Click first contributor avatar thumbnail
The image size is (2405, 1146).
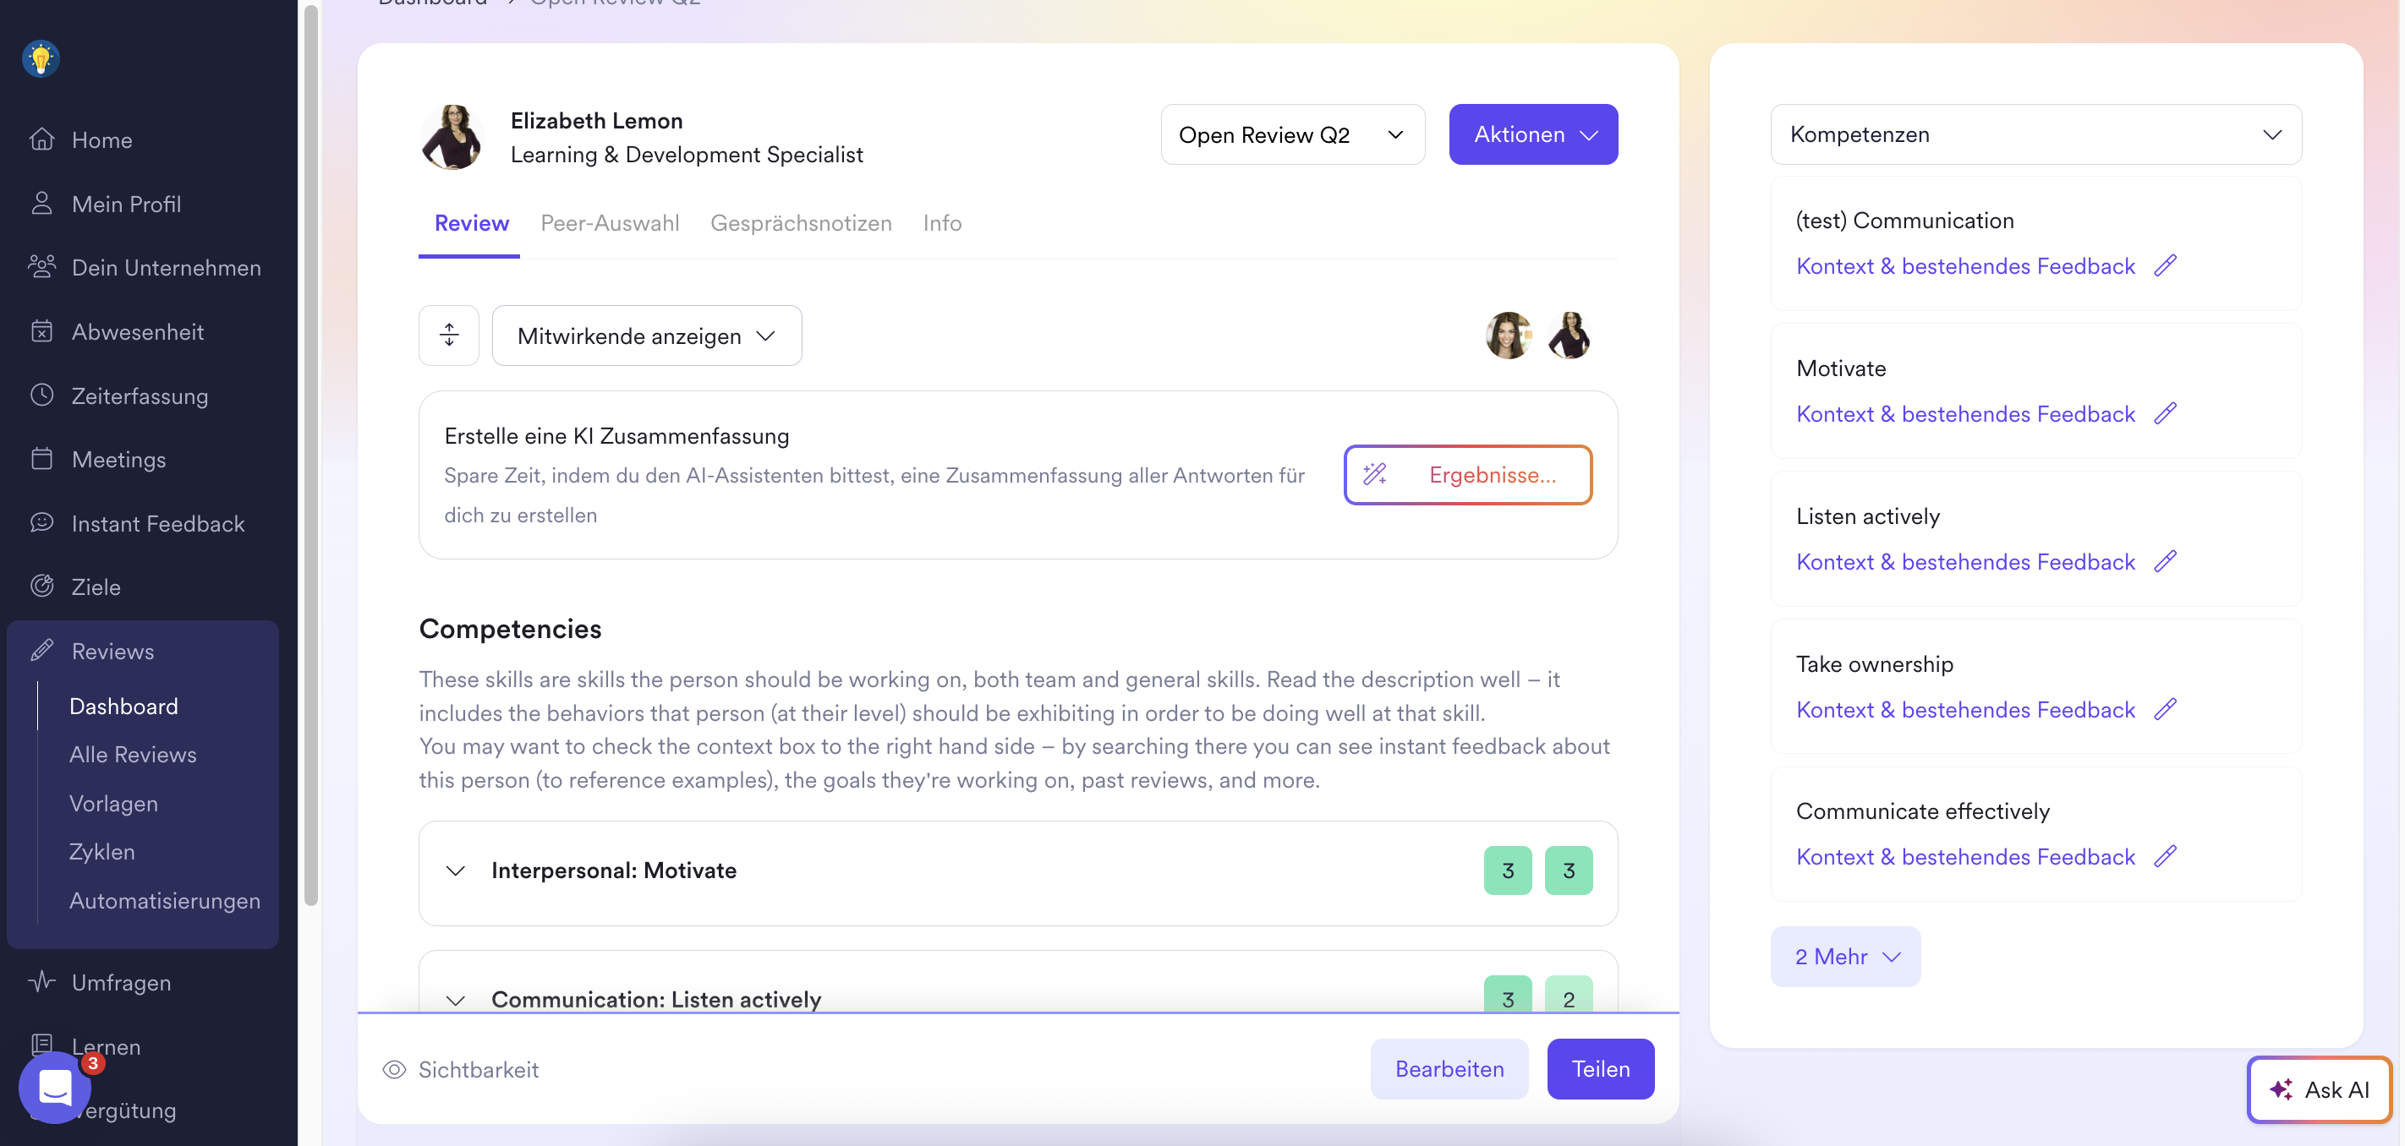(x=1508, y=335)
